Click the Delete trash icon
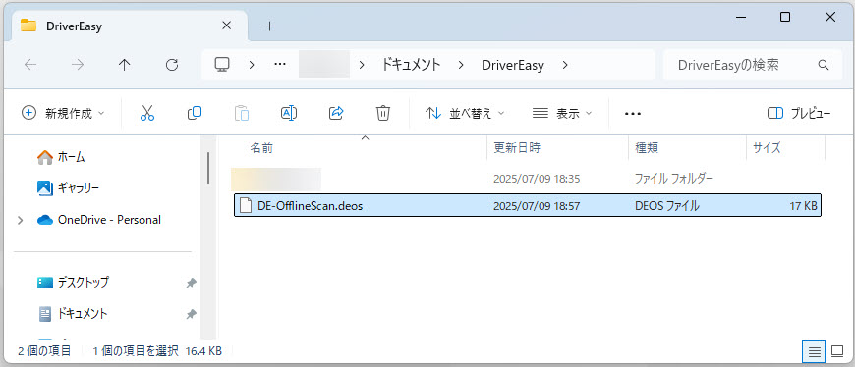The width and height of the screenshot is (855, 367). tap(383, 113)
